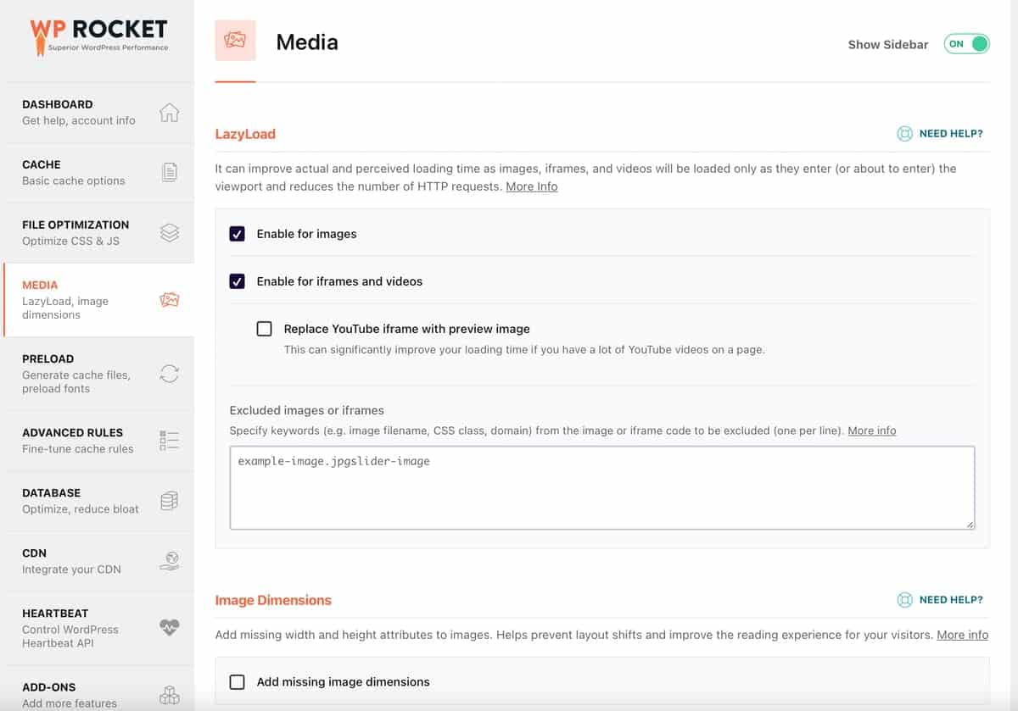Click Need Help in LazyLoad section

(951, 134)
